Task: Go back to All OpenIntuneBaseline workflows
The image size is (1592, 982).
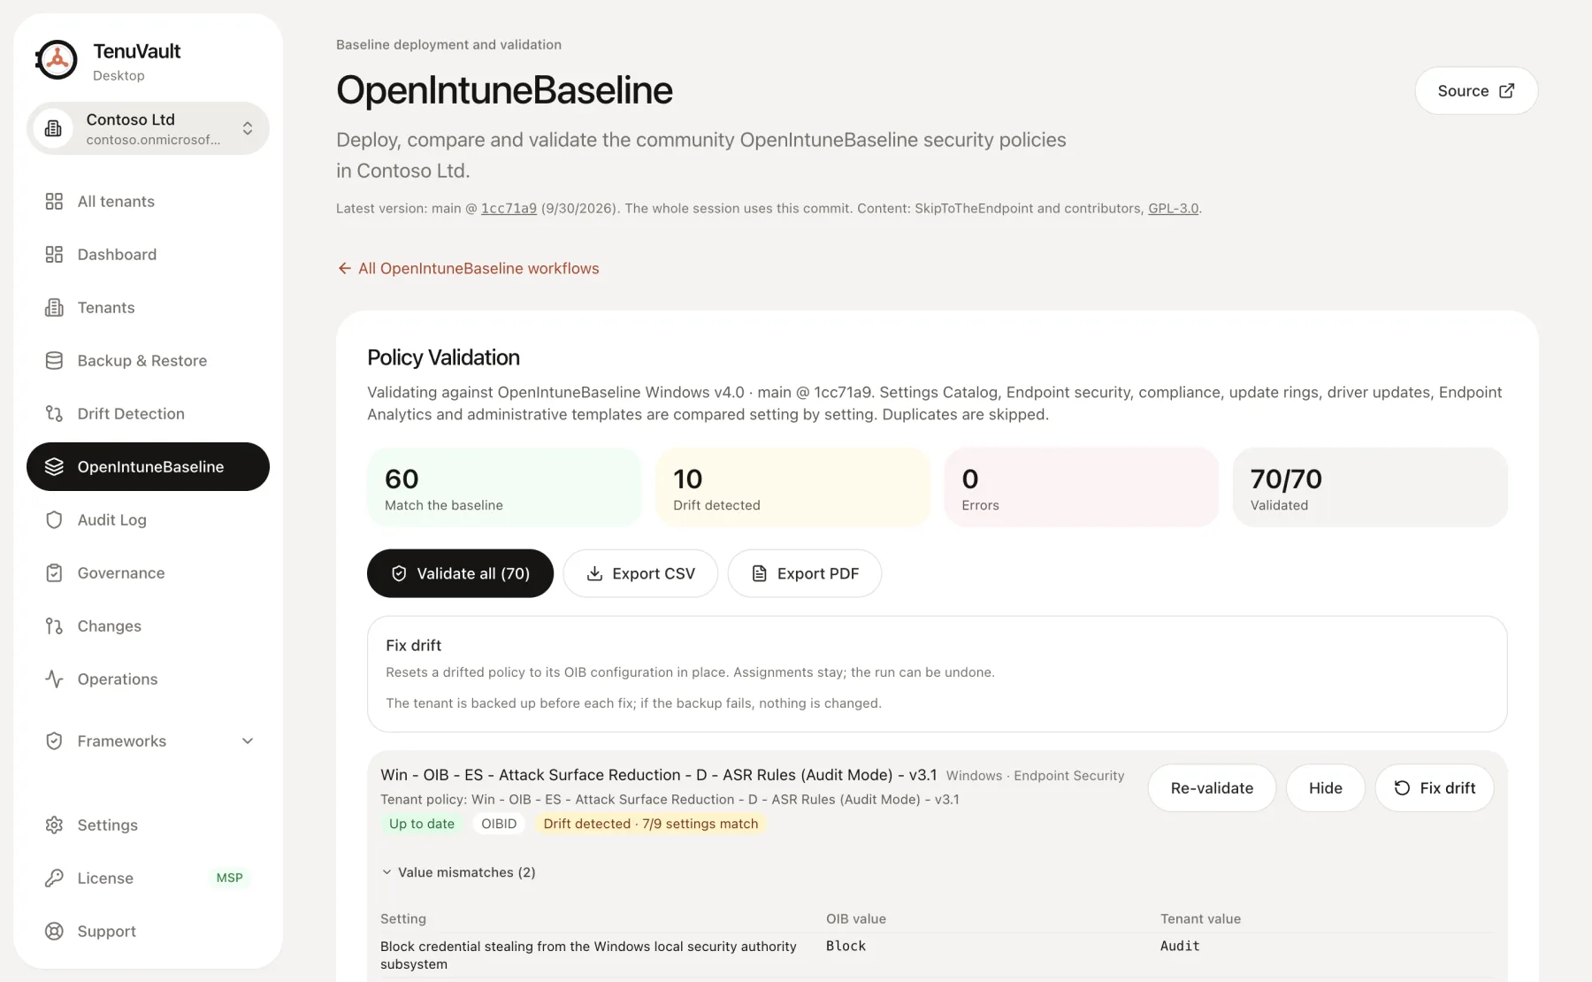Action: [x=468, y=268]
